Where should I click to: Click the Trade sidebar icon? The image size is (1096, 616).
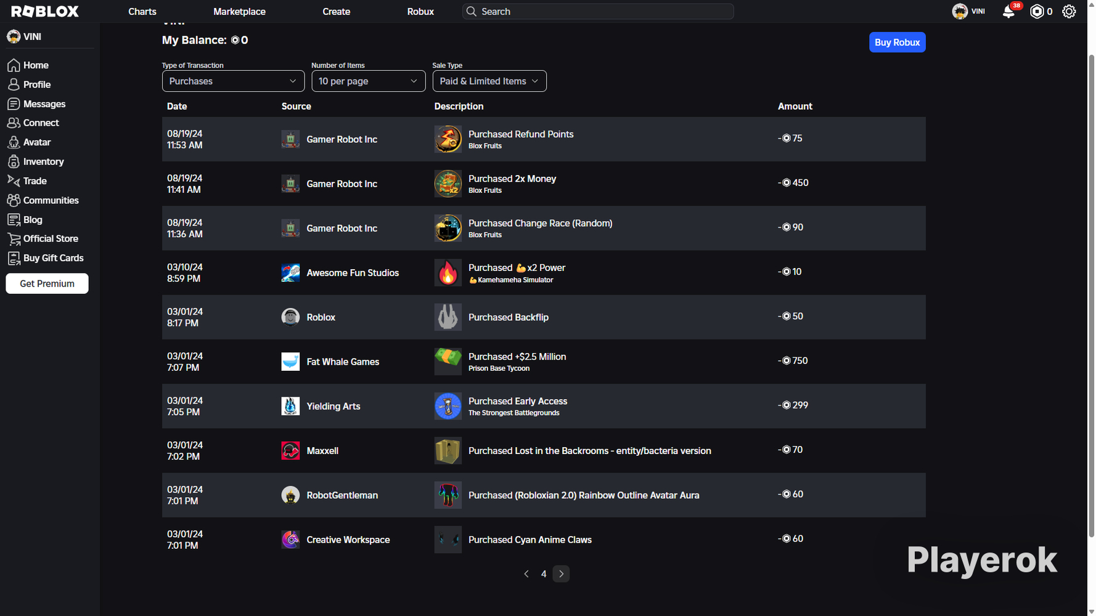coord(14,180)
